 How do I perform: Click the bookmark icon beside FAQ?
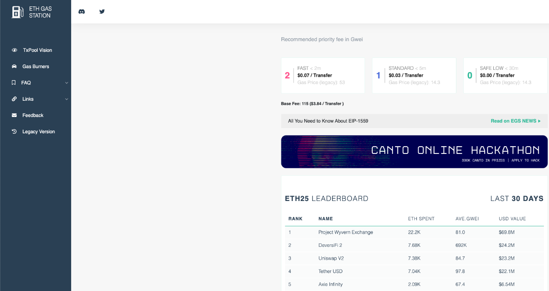[14, 83]
